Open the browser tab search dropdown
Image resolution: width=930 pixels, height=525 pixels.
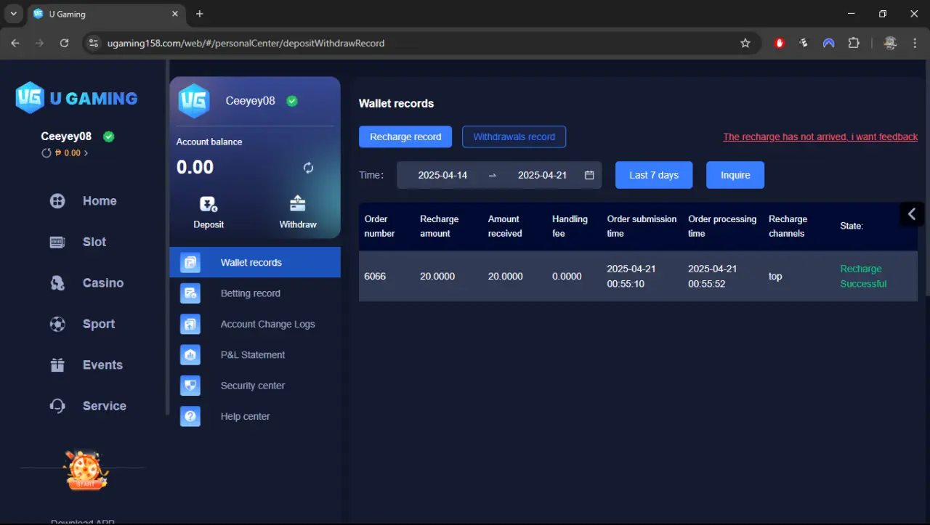(13, 14)
